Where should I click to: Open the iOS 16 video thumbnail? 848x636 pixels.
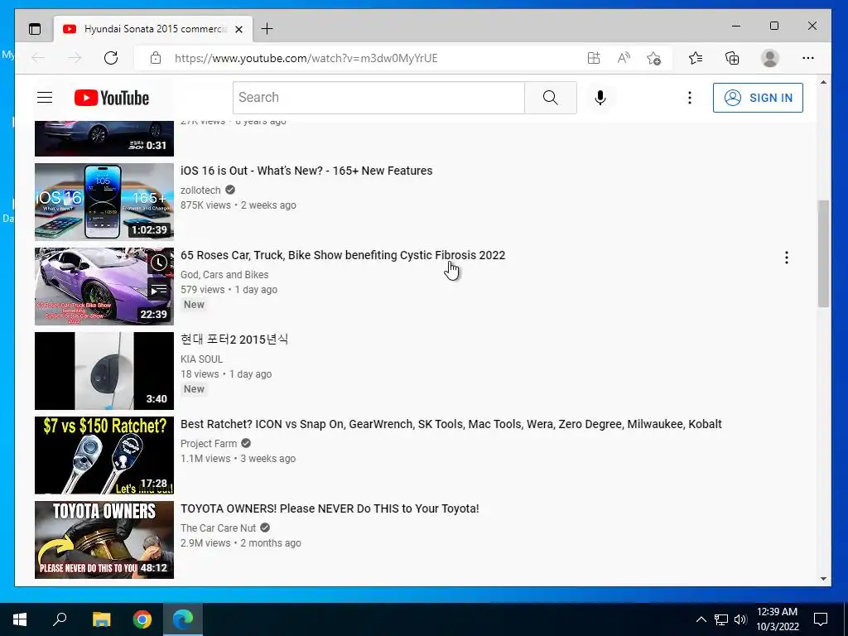104,202
